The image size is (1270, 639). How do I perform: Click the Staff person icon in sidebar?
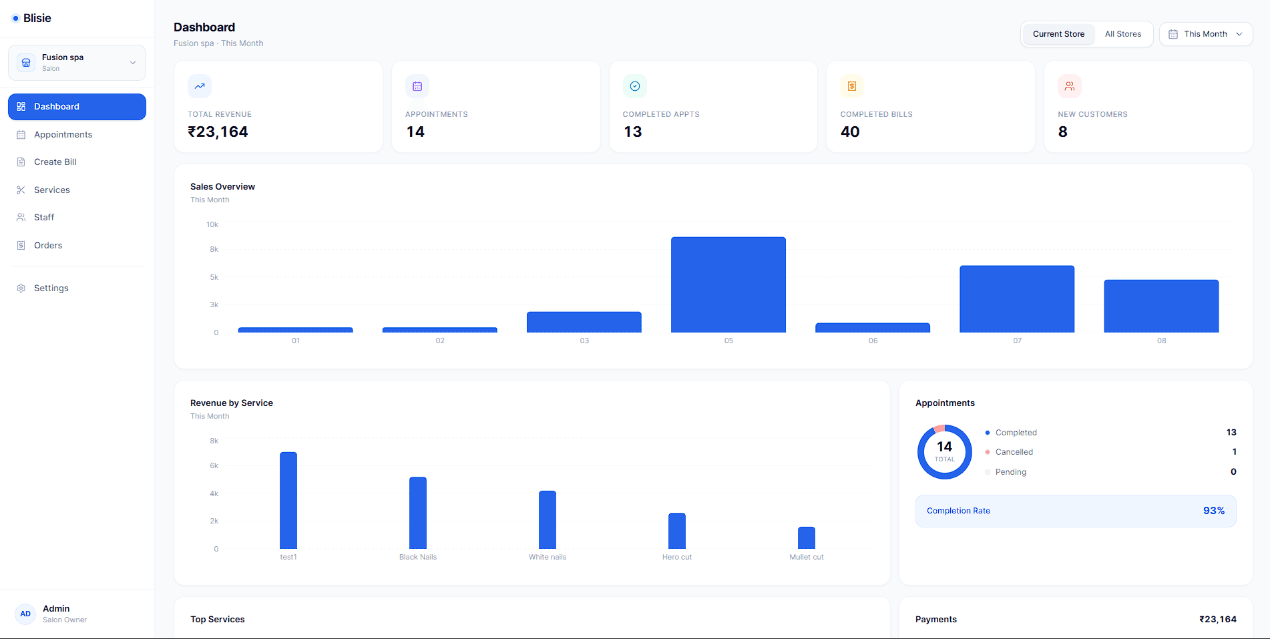[x=21, y=217]
